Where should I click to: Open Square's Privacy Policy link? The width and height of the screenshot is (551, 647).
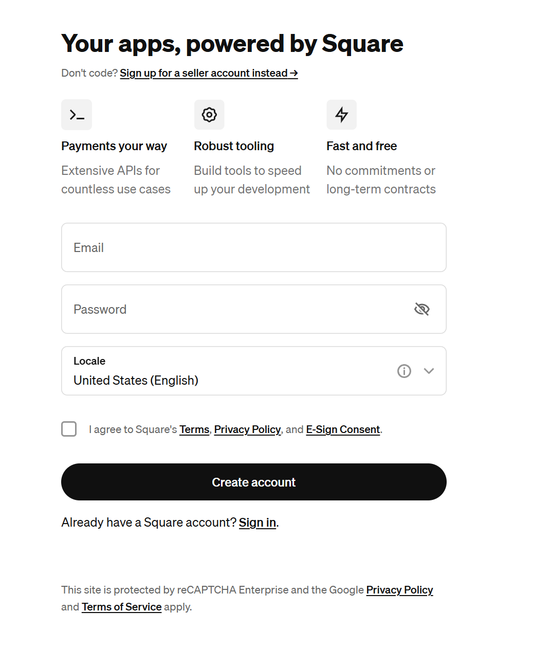247,429
